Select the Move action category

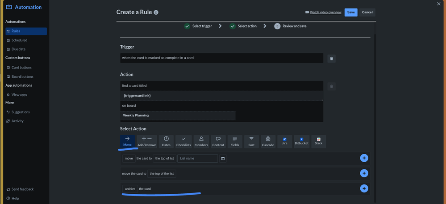tap(127, 141)
